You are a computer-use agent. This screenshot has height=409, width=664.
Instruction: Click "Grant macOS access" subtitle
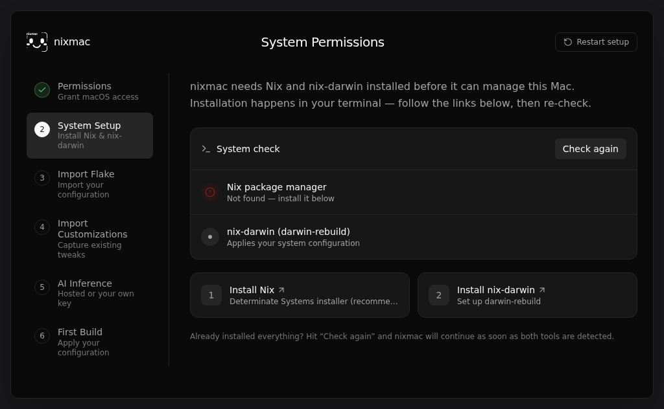98,97
